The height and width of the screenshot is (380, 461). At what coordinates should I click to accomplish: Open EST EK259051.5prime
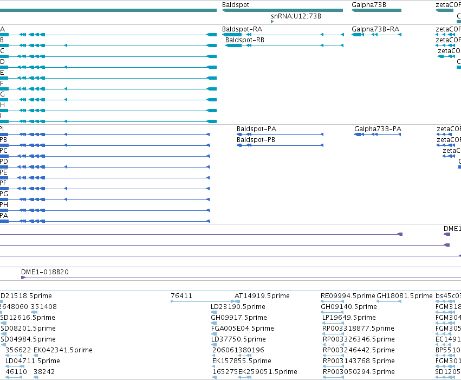[x=268, y=372]
